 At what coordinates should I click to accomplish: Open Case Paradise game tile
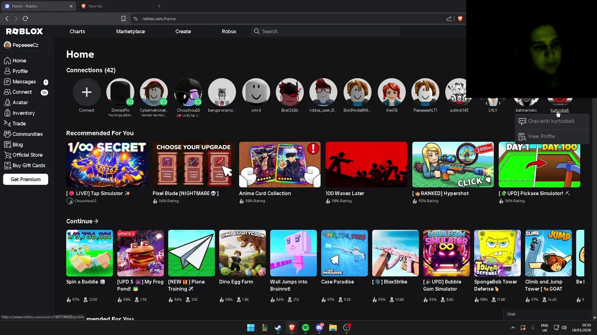(345, 253)
